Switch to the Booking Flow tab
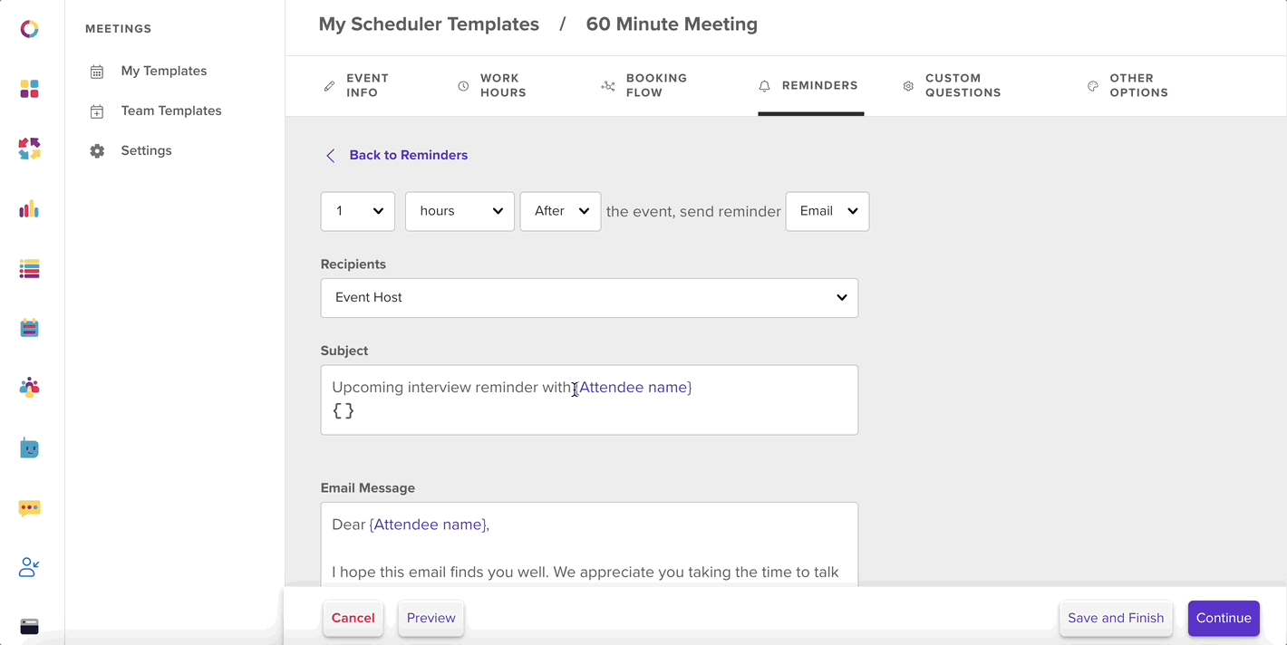The image size is (1287, 645). click(644, 86)
